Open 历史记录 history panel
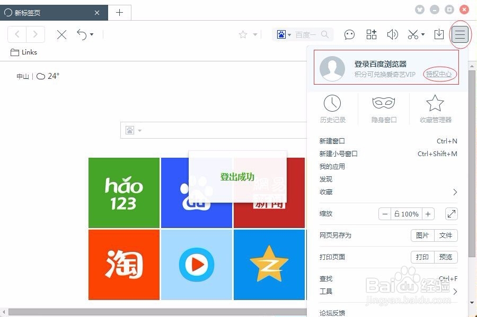This screenshot has height=317, width=477. [x=333, y=108]
